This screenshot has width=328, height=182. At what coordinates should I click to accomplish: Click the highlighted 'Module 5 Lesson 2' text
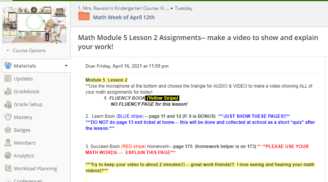[106, 80]
